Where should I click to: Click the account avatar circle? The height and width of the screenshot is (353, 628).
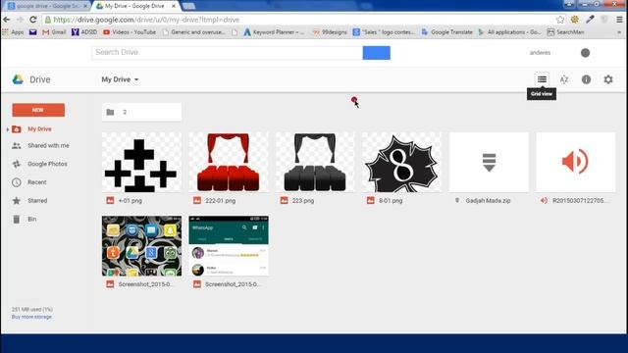click(585, 53)
